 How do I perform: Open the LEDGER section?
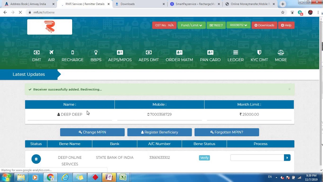click(x=235, y=56)
